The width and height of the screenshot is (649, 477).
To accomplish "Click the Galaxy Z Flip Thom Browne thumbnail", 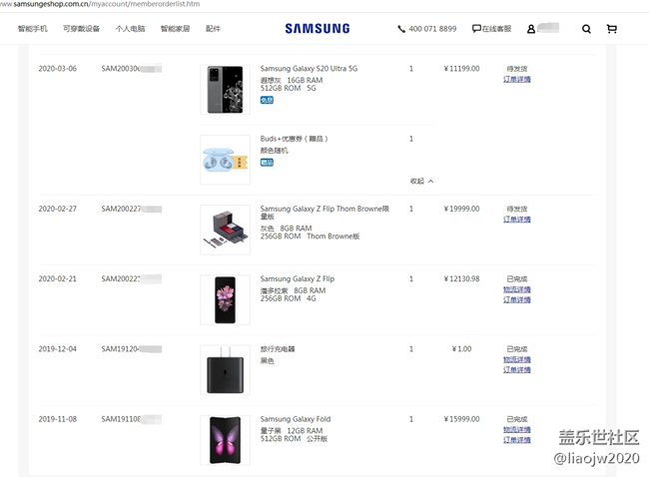I will [x=225, y=230].
